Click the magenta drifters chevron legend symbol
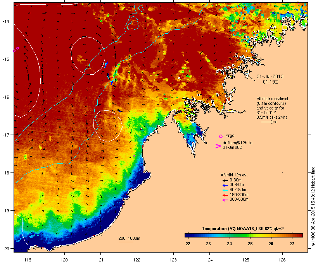Viewport: 318px width, 263px height. pos(218,146)
